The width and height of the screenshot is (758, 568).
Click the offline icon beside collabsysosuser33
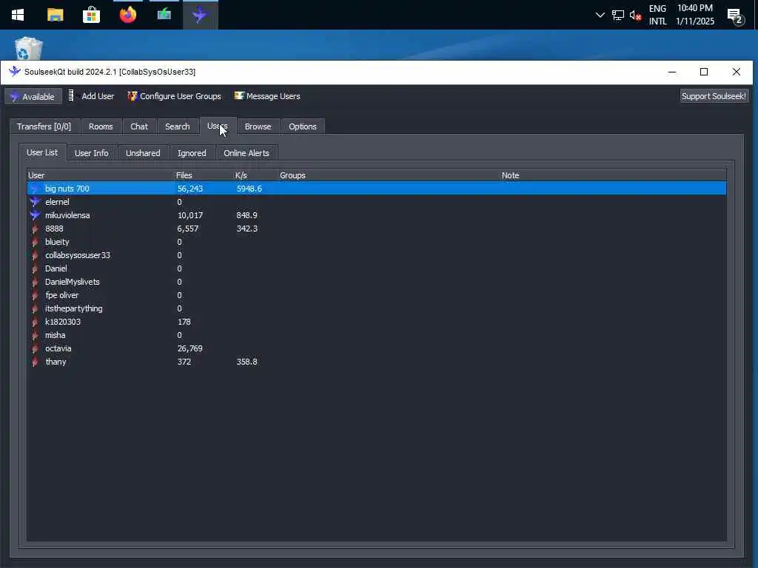point(35,255)
